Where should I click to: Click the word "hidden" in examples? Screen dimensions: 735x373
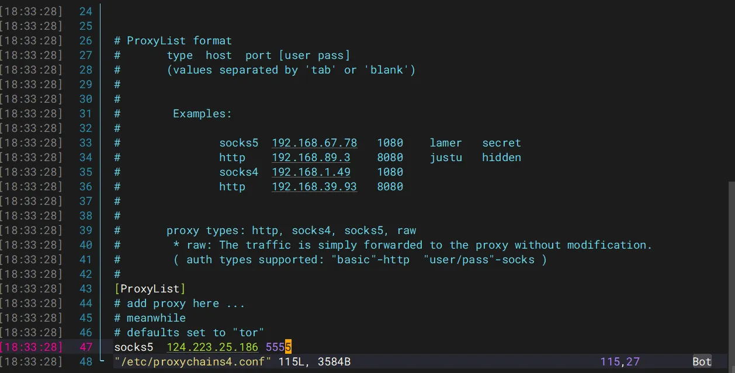click(501, 158)
